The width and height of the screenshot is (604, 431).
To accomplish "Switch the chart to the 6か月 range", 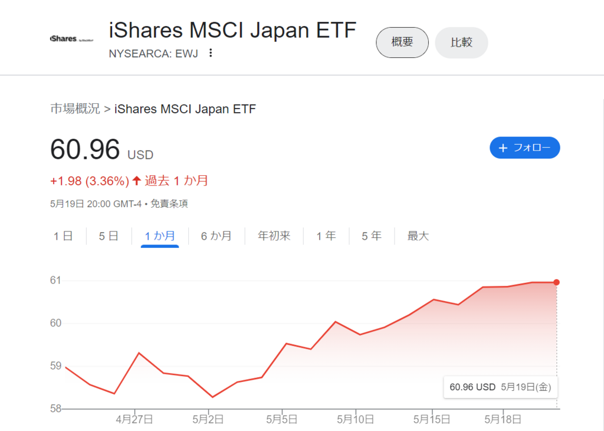I will [216, 236].
